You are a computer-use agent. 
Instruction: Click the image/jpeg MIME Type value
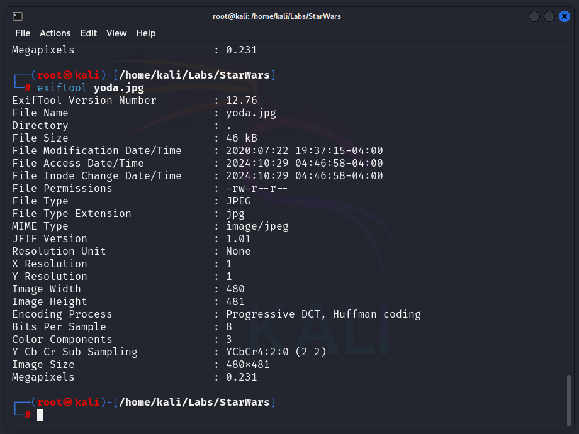coord(257,226)
